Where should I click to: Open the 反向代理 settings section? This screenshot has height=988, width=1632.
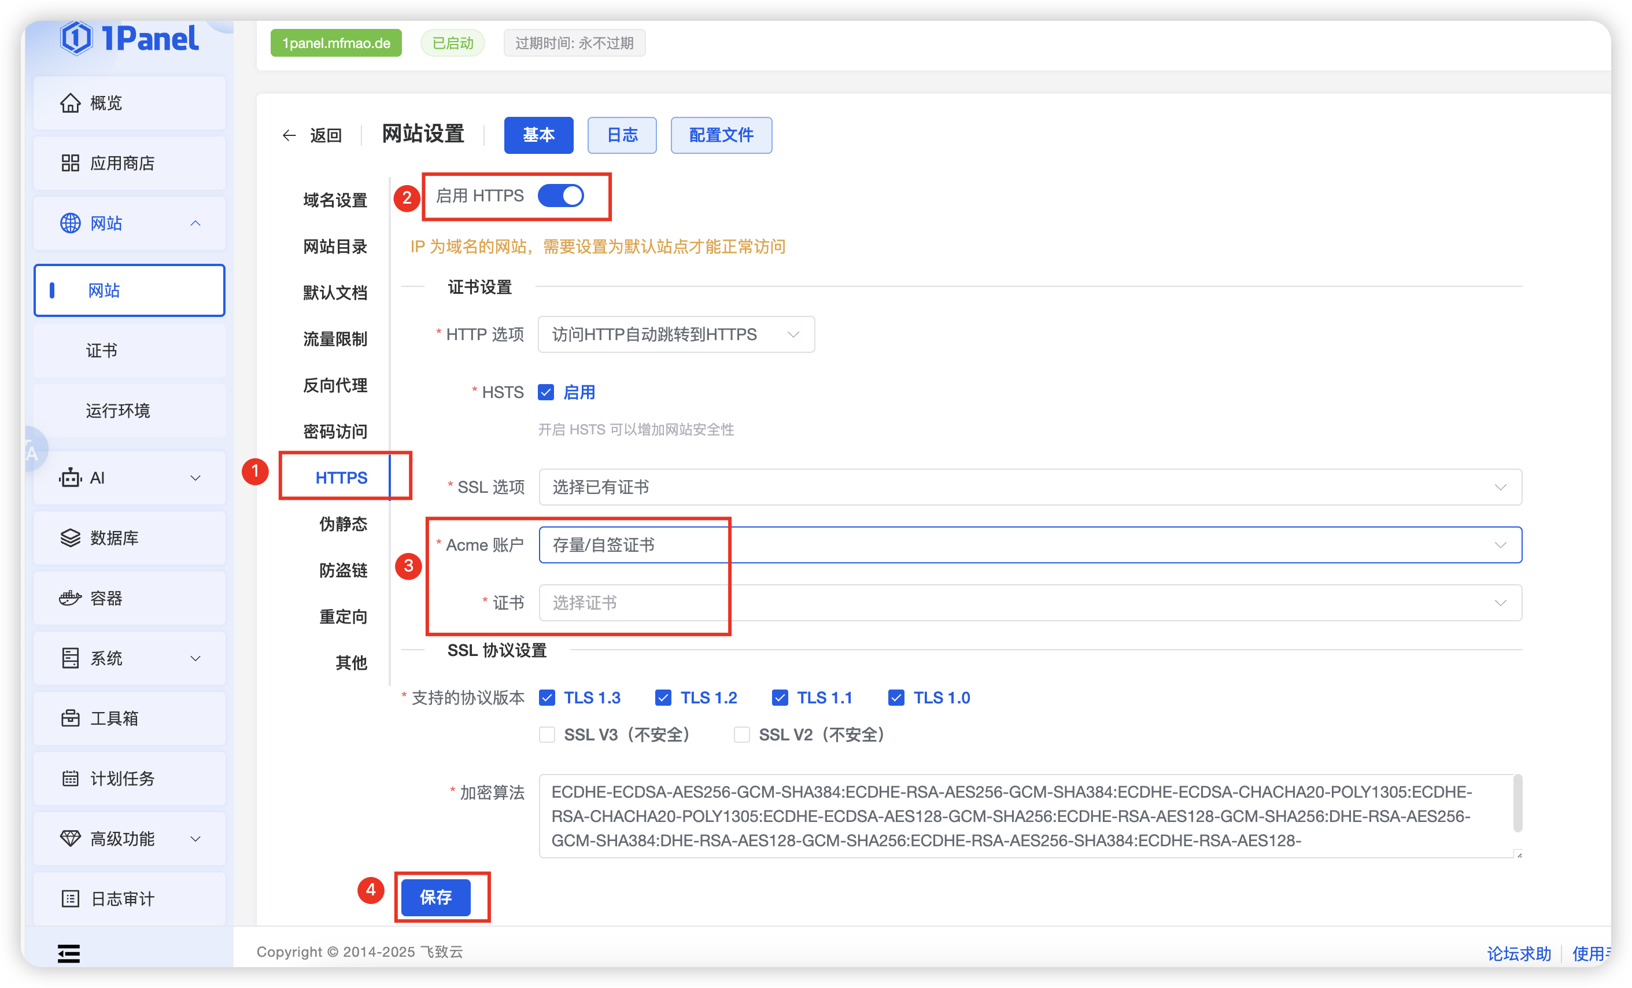335,386
